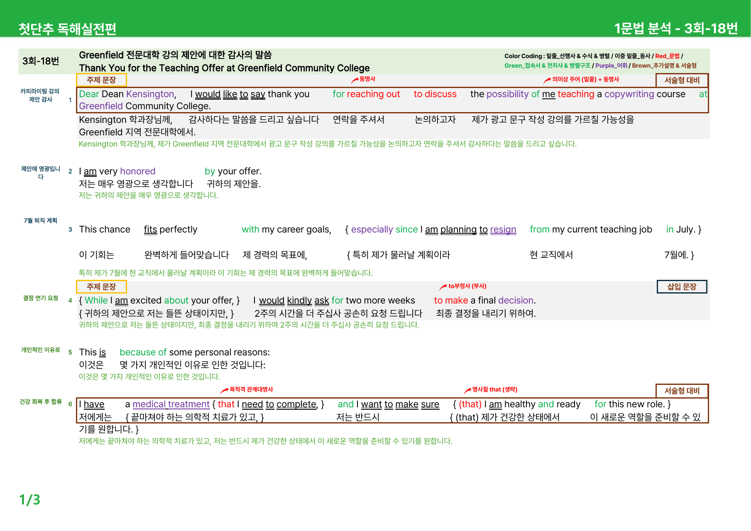Click 'This chance' in sentence 3

[x=105, y=230]
